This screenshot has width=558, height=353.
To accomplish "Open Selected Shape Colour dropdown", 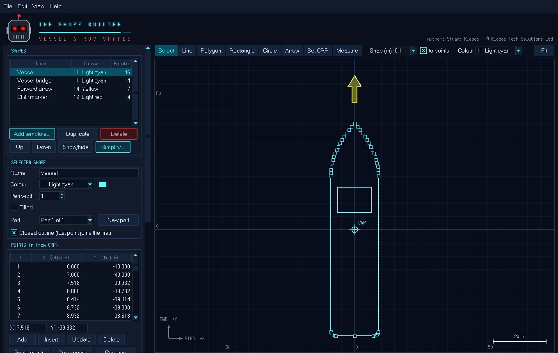I will [x=90, y=185].
